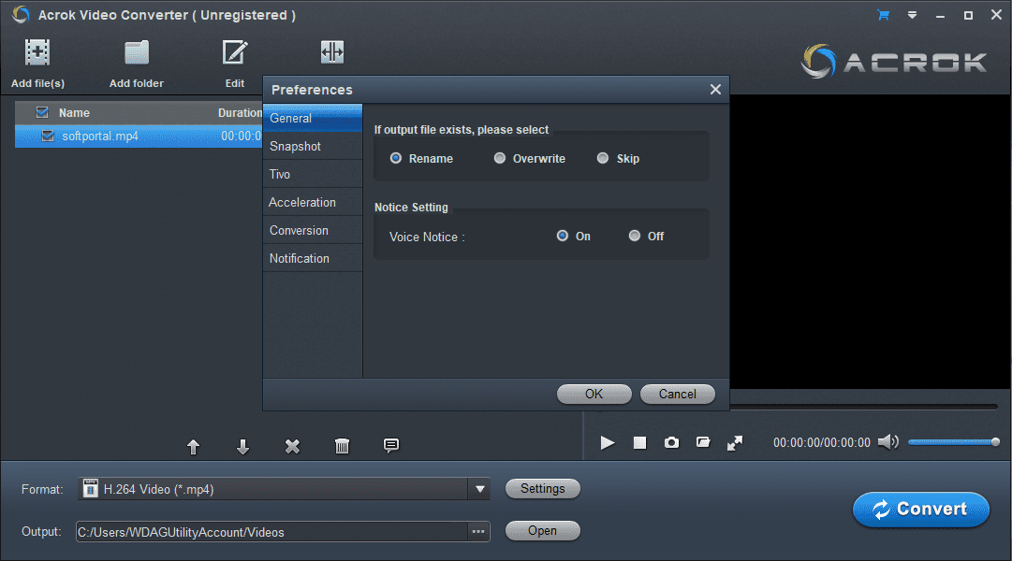Mute audio with speaker icon

pyautogui.click(x=888, y=442)
